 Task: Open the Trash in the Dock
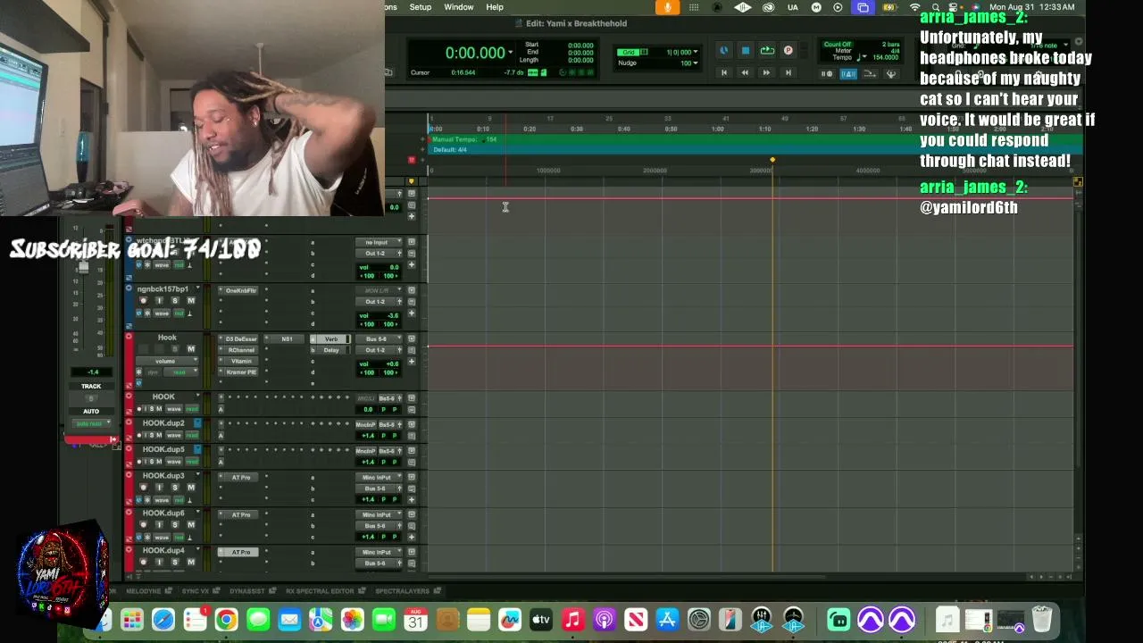(x=1041, y=620)
